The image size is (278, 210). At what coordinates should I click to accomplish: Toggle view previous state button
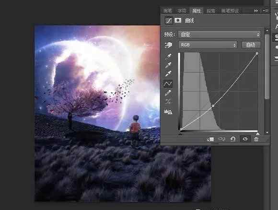221,139
